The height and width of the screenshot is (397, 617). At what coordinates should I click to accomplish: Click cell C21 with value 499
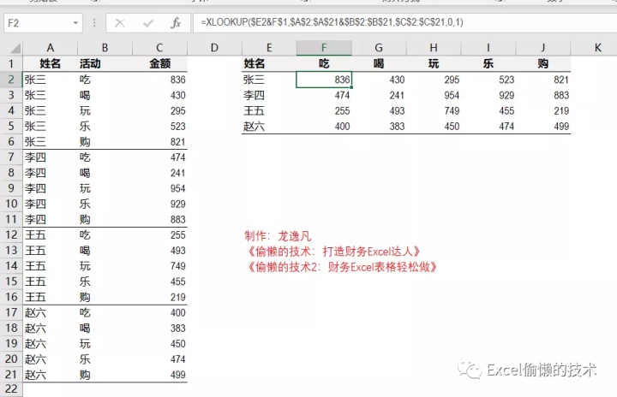[159, 375]
